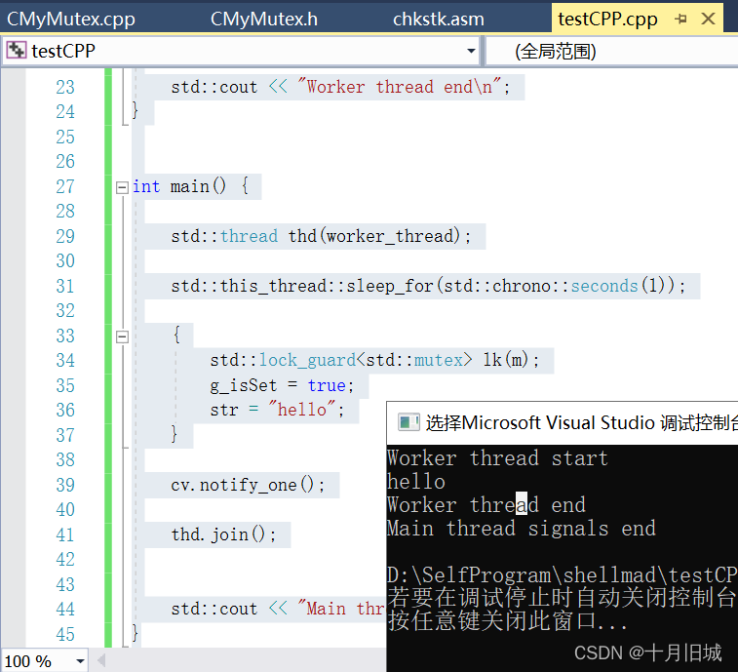Click 'lock_guard' on line 34
The height and width of the screenshot is (672, 738).
coord(307,360)
